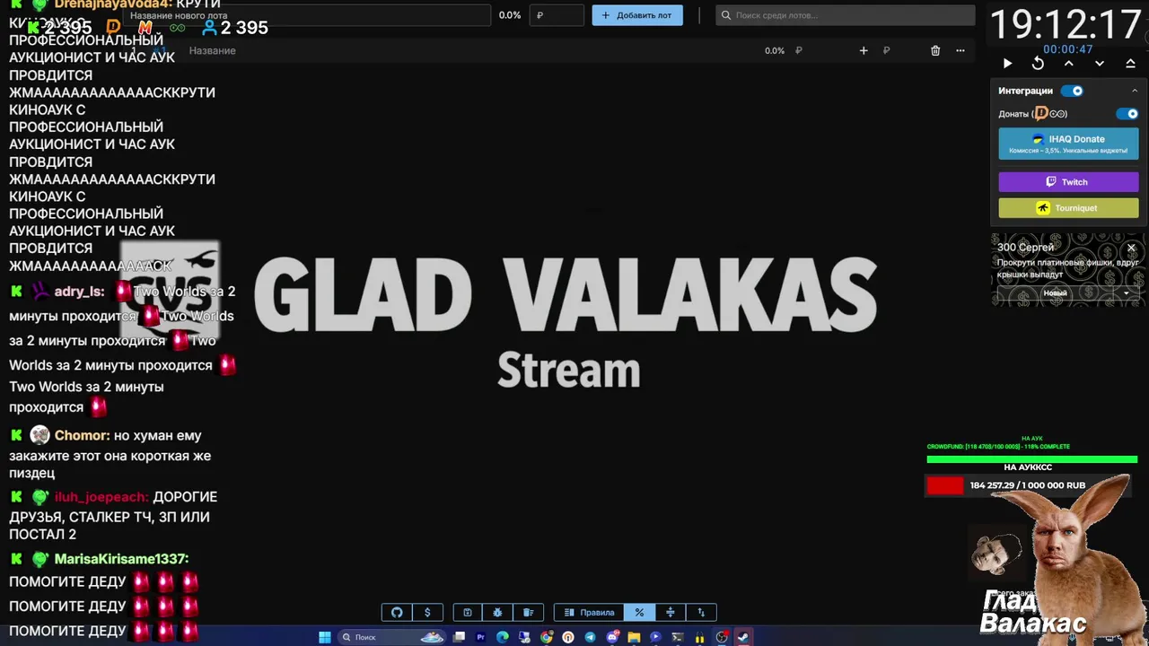This screenshot has height=646, width=1149.
Task: Click the Новый button on donation card
Action: click(x=1055, y=293)
